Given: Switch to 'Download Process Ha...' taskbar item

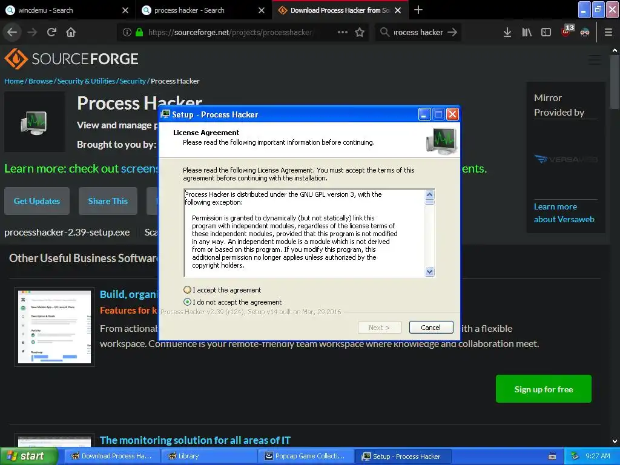Looking at the screenshot, I should [x=112, y=456].
